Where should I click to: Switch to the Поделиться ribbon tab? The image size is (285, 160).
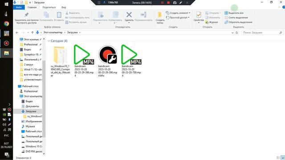[49, 8]
